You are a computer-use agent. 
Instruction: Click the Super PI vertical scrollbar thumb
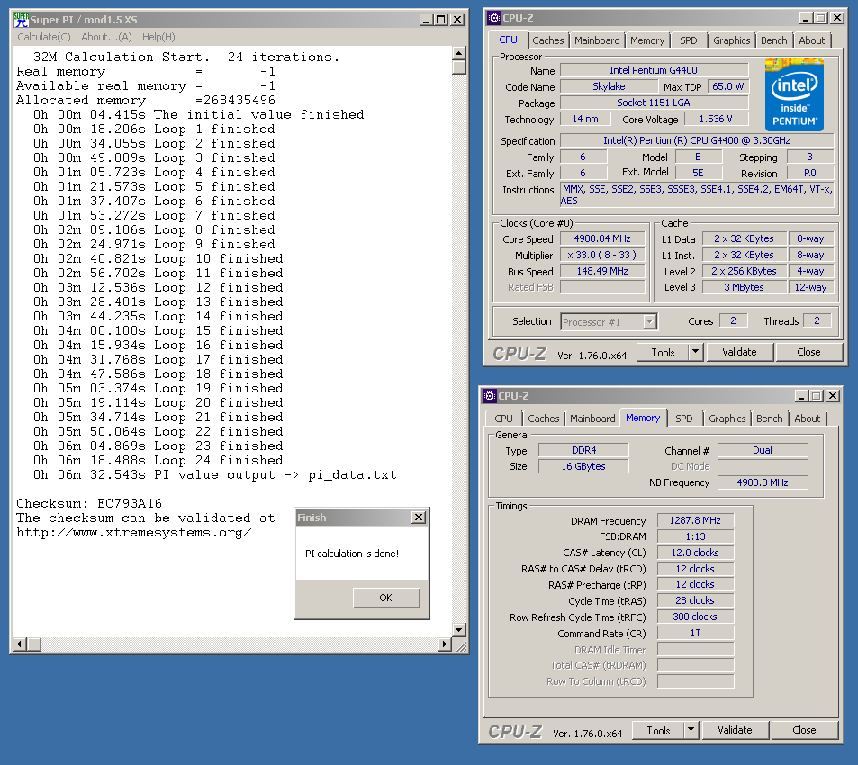[x=459, y=67]
